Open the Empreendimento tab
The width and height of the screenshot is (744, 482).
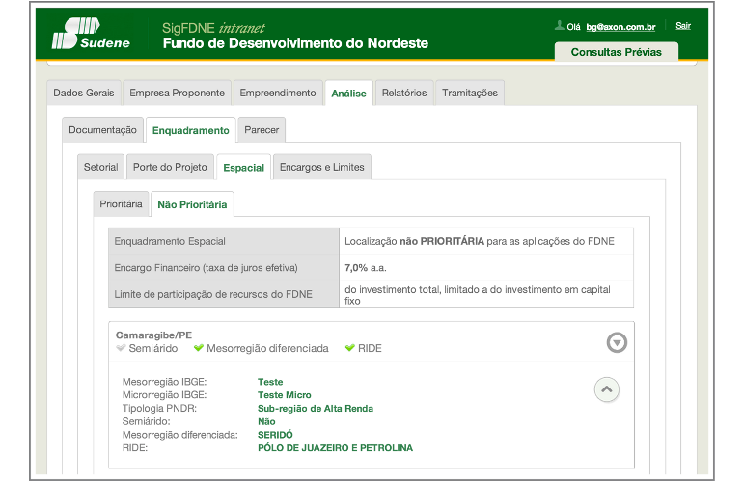click(278, 93)
